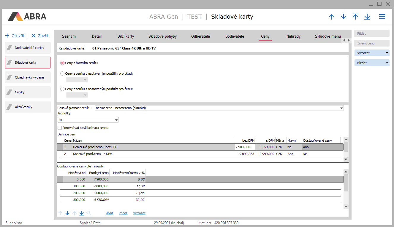This screenshot has height=227, width=394.
Task: Jump to first record using header arrow
Action: tap(355, 17)
